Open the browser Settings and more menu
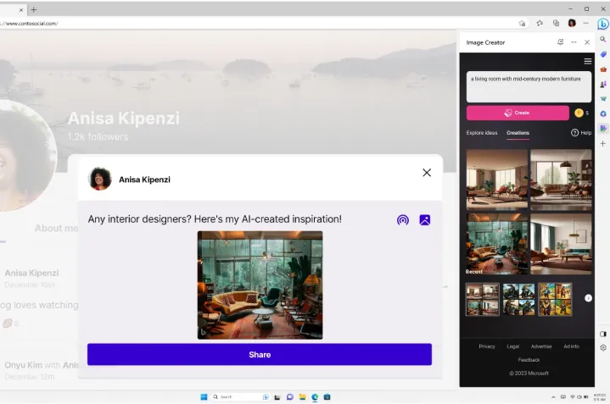 (586, 24)
